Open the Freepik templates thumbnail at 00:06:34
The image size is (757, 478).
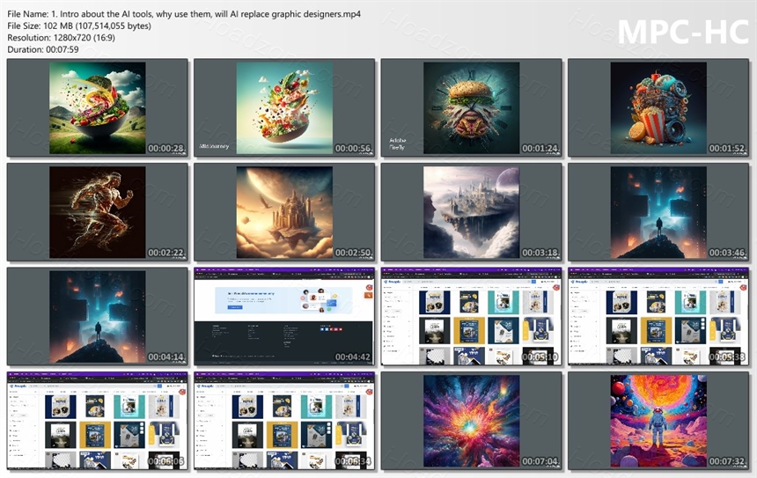pos(284,421)
